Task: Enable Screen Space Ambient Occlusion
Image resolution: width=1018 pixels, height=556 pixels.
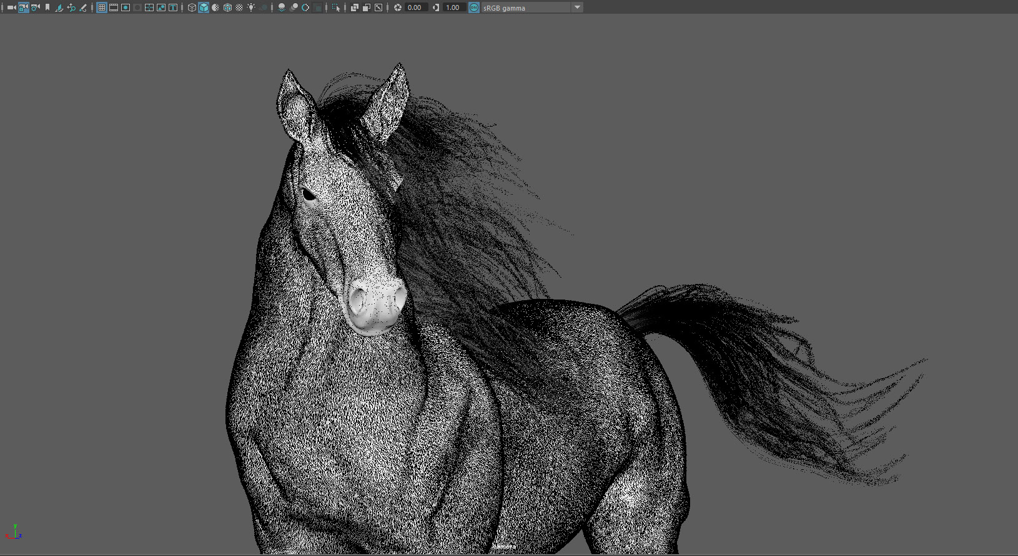Action: [x=282, y=7]
